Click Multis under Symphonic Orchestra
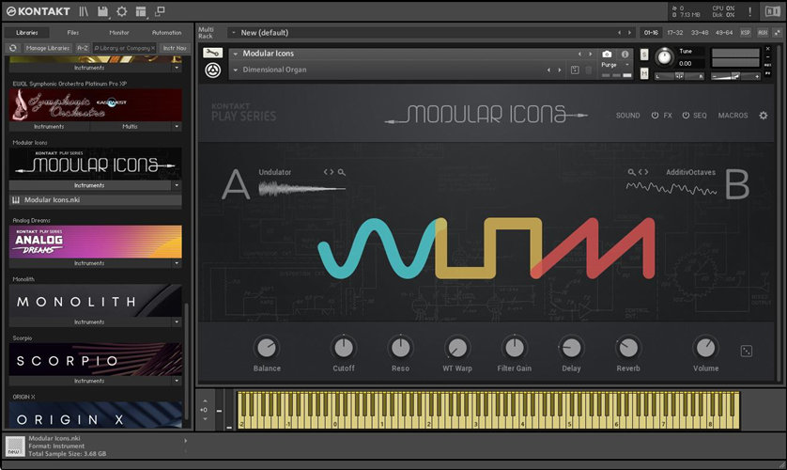Image resolution: width=787 pixels, height=470 pixels. [x=131, y=127]
